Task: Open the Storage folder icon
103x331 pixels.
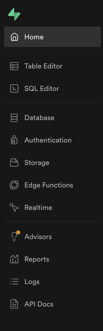Action: click(x=14, y=163)
